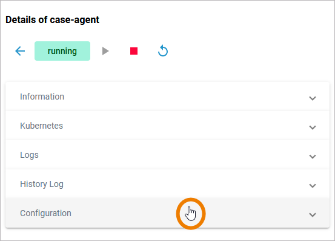335x241 pixels.
Task: Open the Configuration panel label
Action: point(45,213)
